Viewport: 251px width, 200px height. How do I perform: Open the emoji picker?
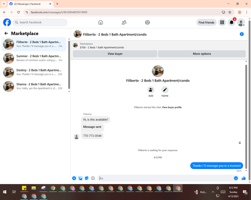236,178
